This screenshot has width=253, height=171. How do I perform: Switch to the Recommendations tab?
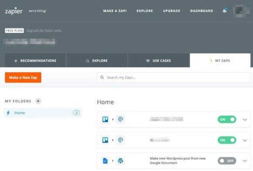[35, 60]
